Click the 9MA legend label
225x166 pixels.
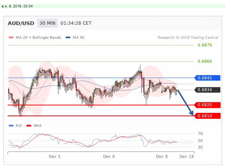[38, 126]
